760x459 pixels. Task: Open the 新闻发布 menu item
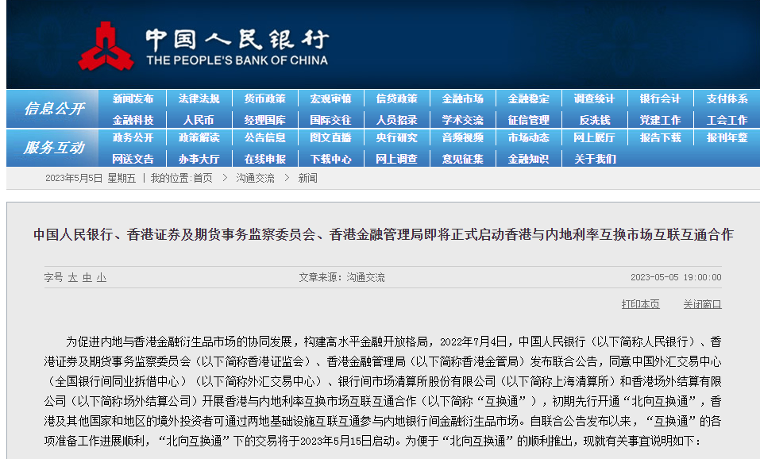133,99
